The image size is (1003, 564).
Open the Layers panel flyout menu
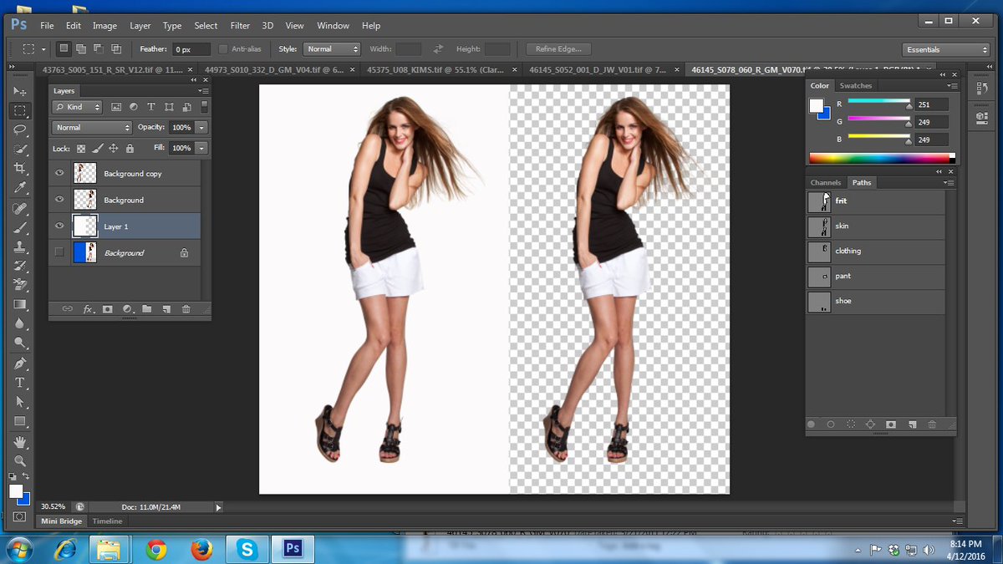[204, 90]
